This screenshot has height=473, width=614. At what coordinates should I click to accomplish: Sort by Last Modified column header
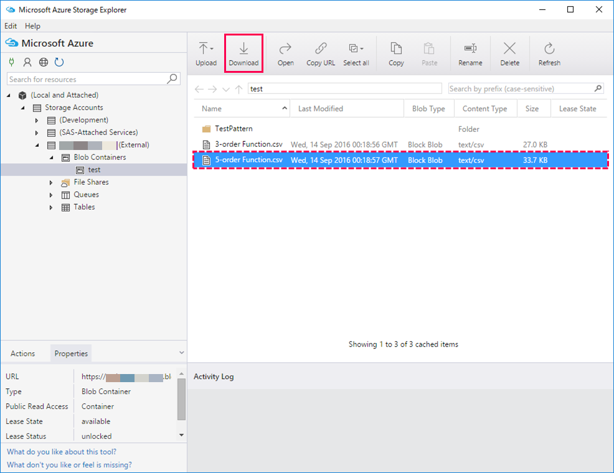347,108
